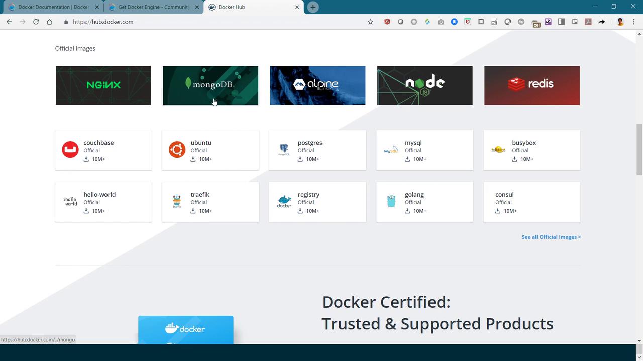
Task: Go to the browser Home page
Action: (x=49, y=22)
